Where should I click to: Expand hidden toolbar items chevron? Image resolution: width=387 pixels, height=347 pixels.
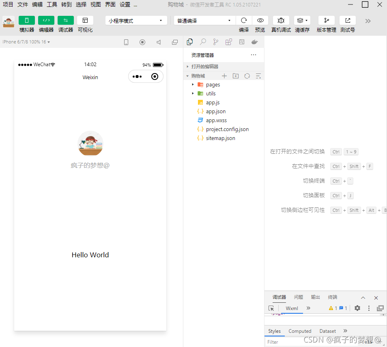coord(368,21)
